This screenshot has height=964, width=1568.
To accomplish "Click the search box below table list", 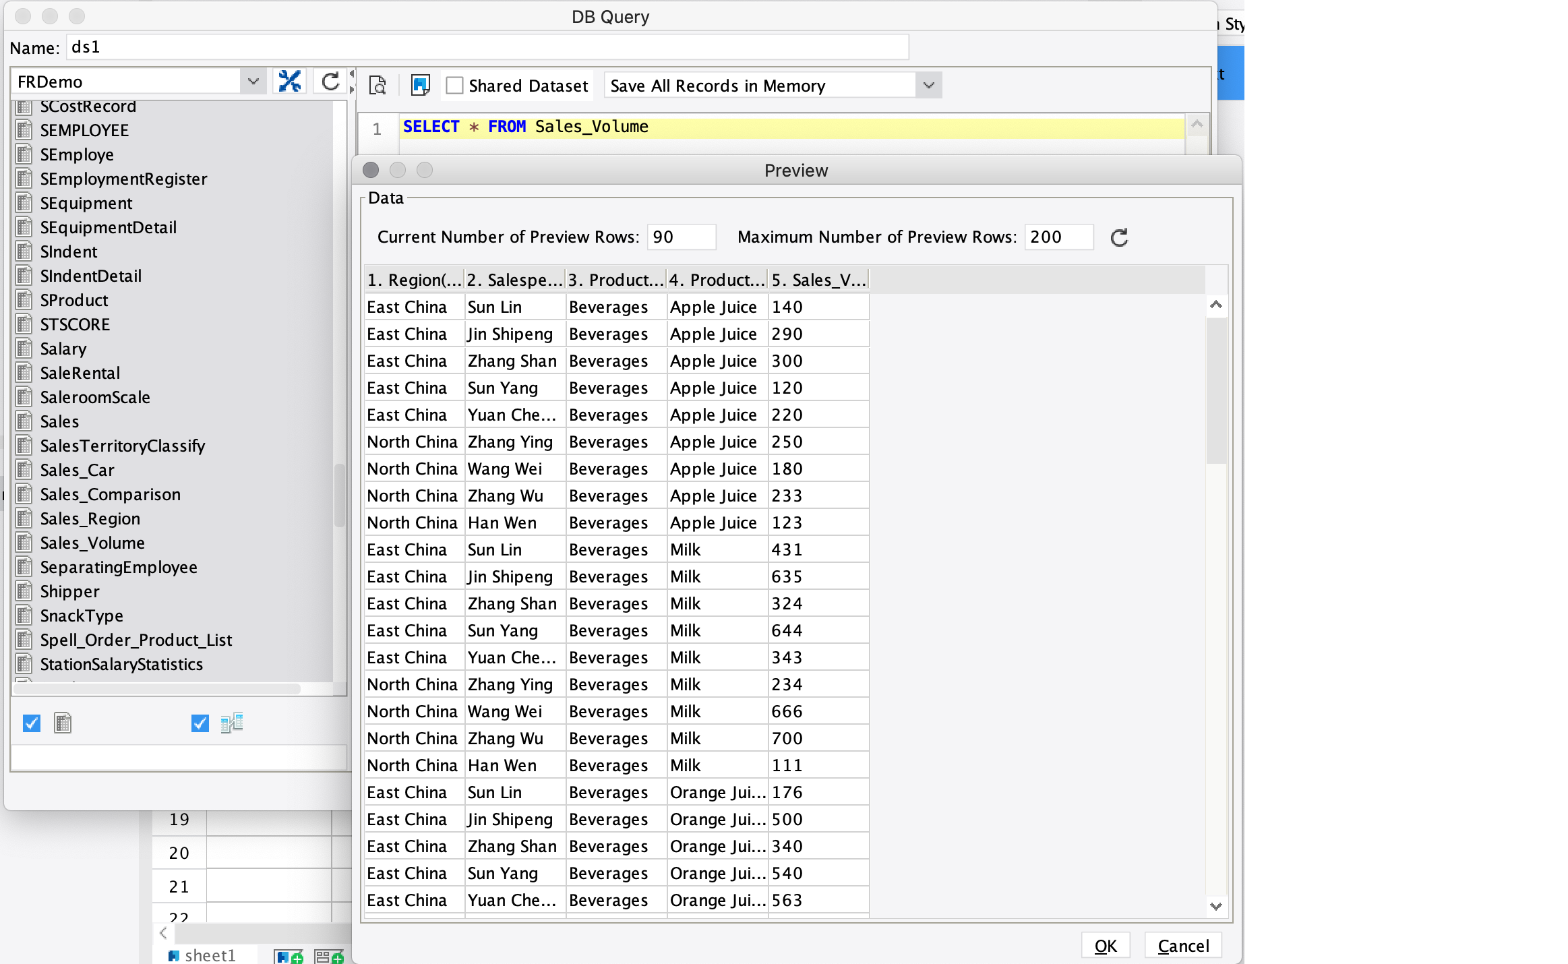I will pos(179,757).
